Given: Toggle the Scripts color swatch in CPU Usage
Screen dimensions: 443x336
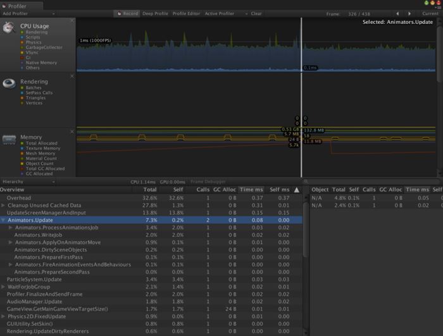Looking at the screenshot, I should (22, 37).
